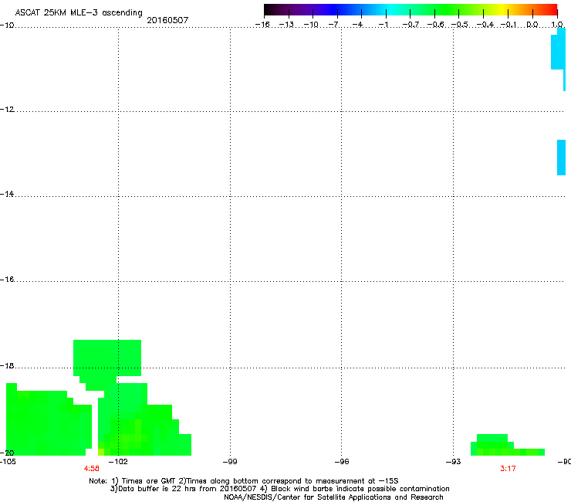571x502 pixels.
Task: Click the NOAA/NESDIS Center for Satellite Applications credit
Action: (x=333, y=497)
